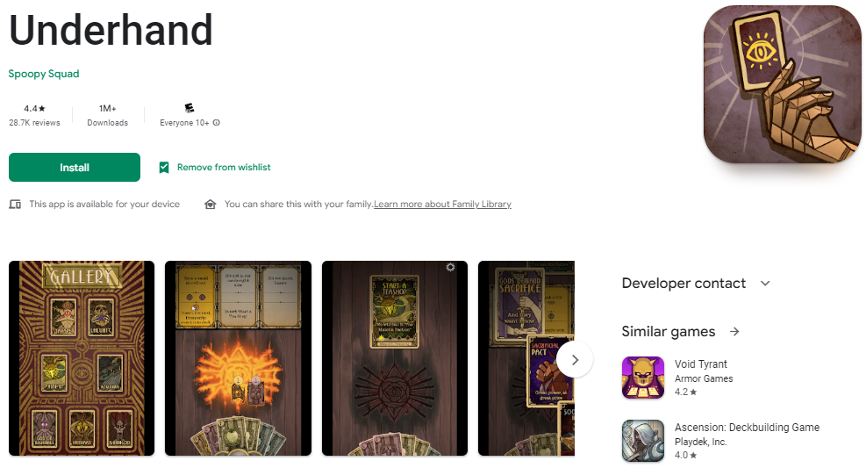Open the Void Tyrant game icon
Viewport: 866px width, 468px height.
tap(643, 378)
